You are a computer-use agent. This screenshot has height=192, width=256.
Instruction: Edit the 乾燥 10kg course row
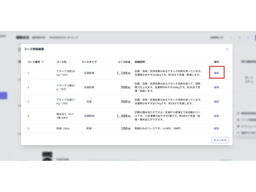(216, 128)
